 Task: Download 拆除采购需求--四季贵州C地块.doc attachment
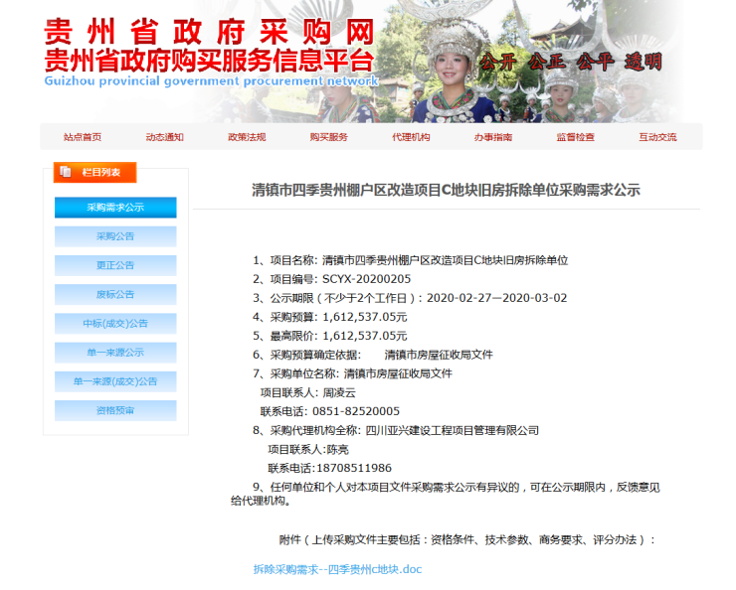pyautogui.click(x=337, y=569)
